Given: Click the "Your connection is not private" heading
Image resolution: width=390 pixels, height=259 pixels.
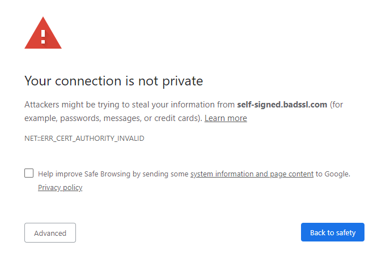Looking at the screenshot, I should 113,81.
